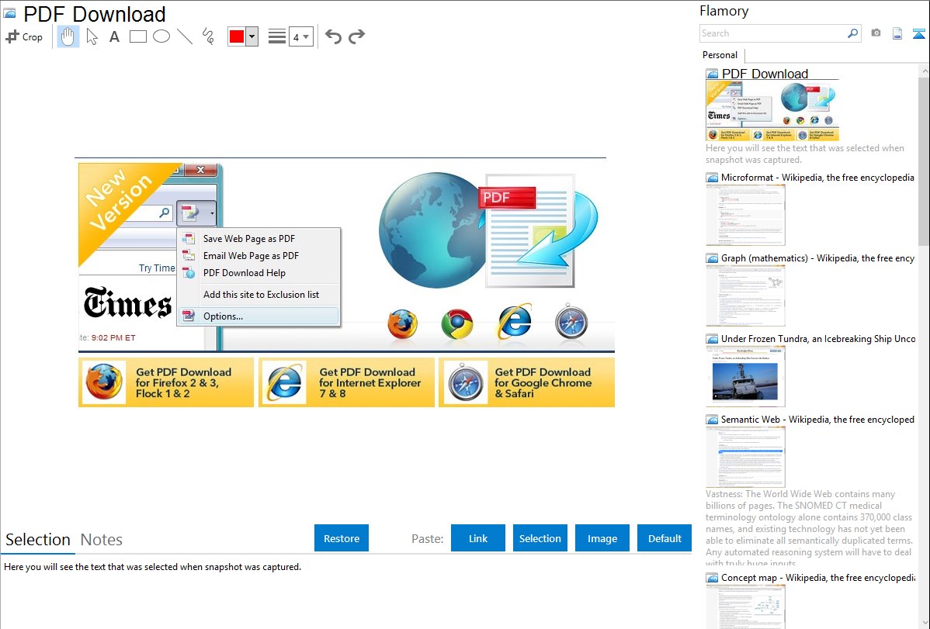Open Graph (mathematics) snapshot thumbnail
The image size is (930, 629).
point(745,295)
